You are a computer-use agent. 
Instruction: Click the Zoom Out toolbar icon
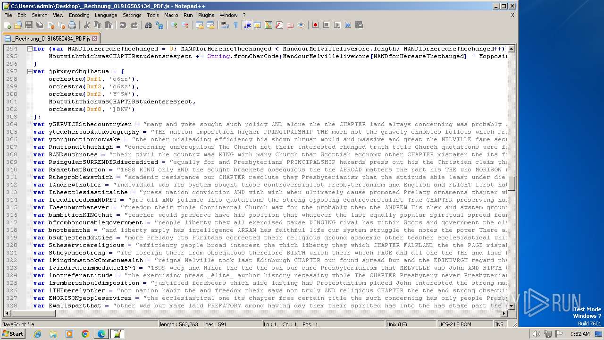point(185,25)
